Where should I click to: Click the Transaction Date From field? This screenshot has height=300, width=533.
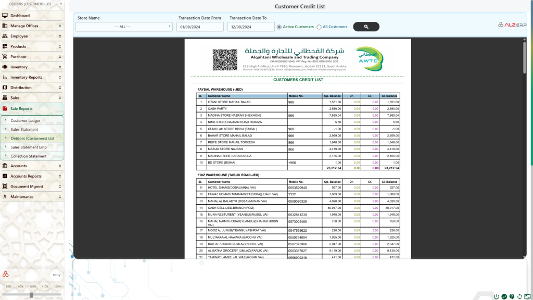coord(200,27)
